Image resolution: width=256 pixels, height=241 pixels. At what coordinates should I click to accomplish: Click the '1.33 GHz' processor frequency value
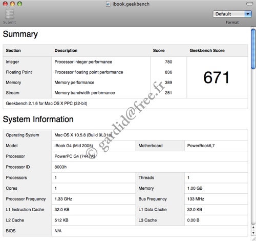[63, 199]
